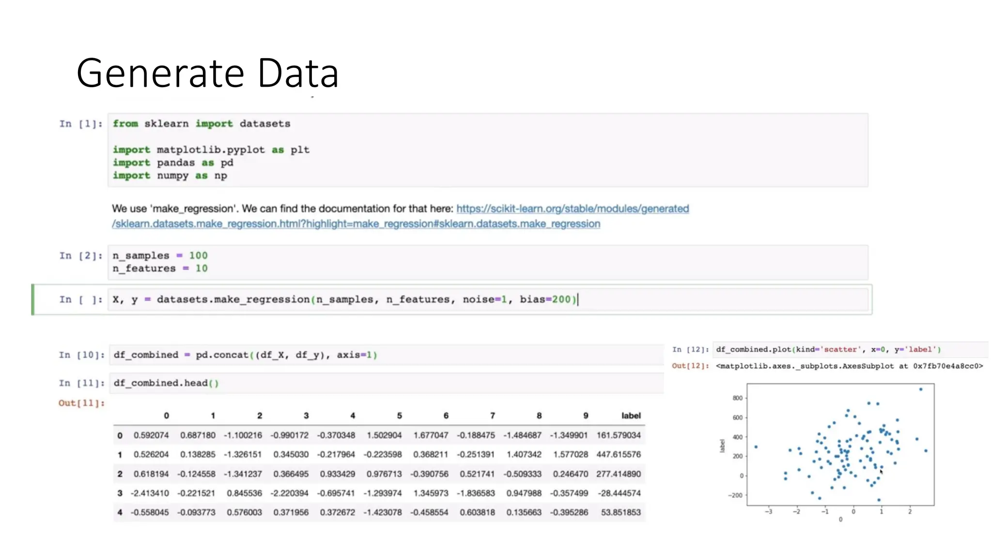Click 'from sklearn import datasets' line
Image resolution: width=992 pixels, height=558 pixels.
pyautogui.click(x=201, y=124)
